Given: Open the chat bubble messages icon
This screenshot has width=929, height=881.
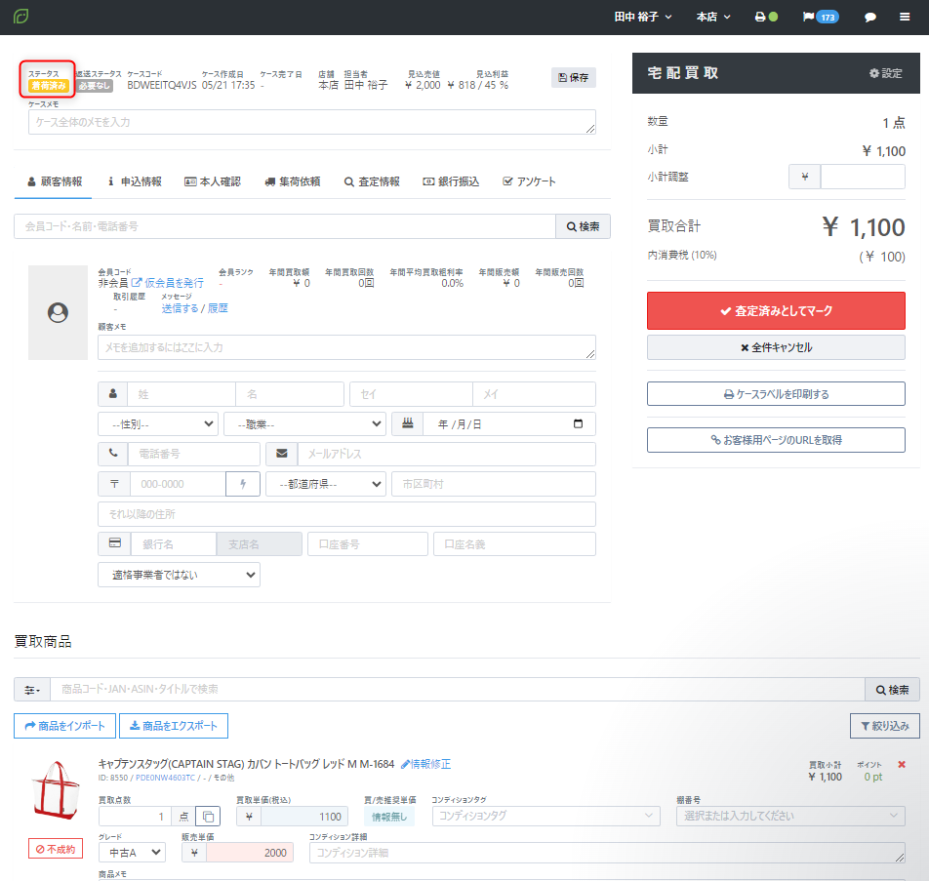Looking at the screenshot, I should pos(869,18).
